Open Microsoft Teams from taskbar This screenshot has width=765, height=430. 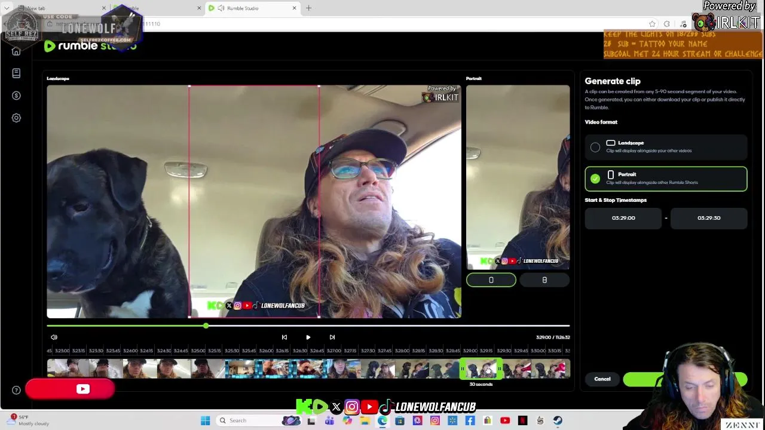[329, 420]
